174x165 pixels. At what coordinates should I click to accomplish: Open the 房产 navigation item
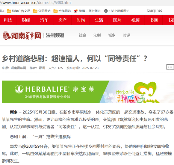(x=63, y=20)
